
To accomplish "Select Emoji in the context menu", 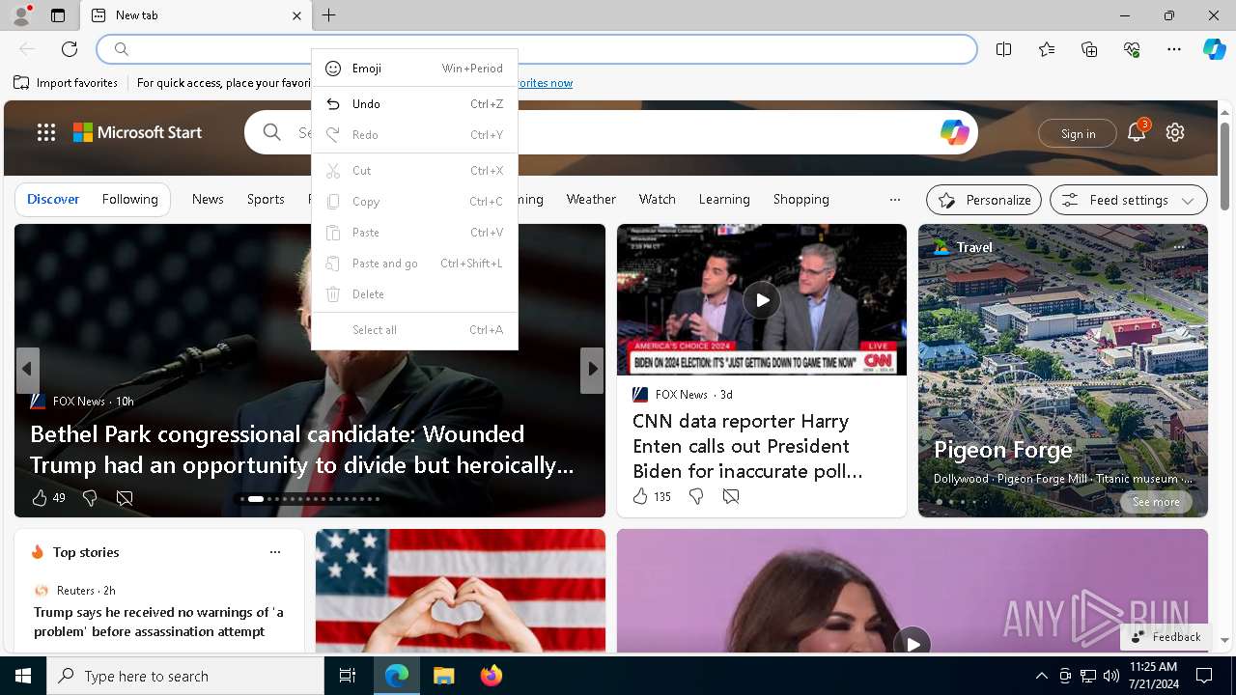I will click(415, 69).
